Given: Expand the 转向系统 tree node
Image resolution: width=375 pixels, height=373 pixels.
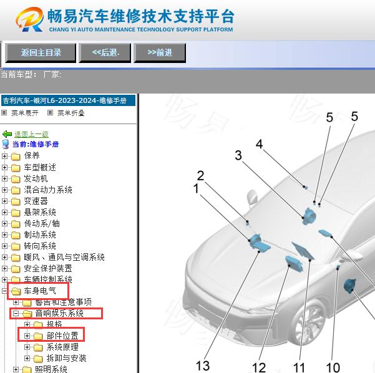Looking at the screenshot, I should click(4, 246).
